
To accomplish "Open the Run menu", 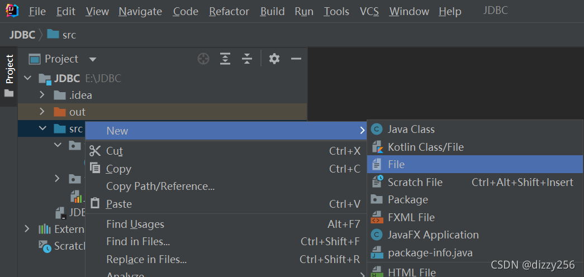I will pos(304,12).
